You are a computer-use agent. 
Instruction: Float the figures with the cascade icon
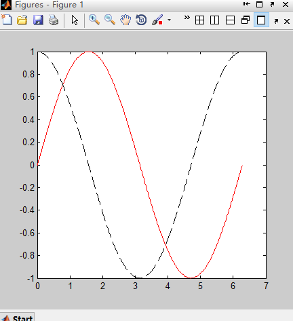(246, 20)
